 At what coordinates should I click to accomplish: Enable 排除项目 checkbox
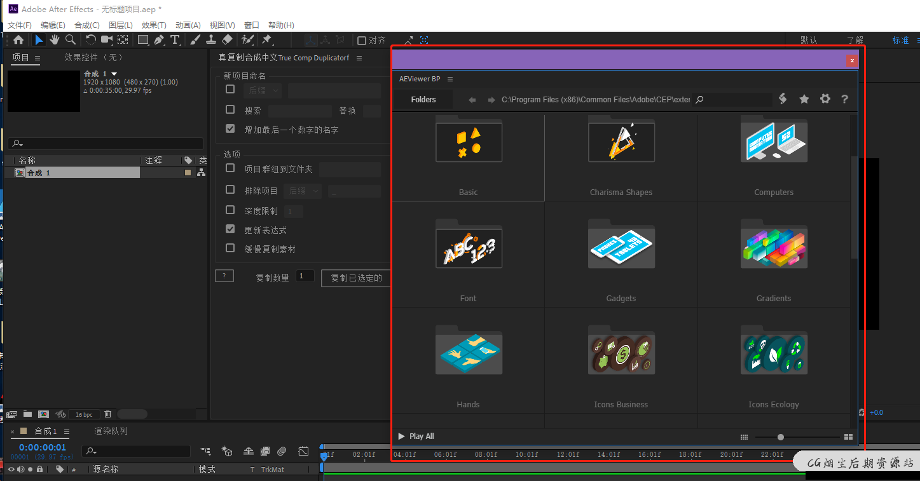pos(230,189)
